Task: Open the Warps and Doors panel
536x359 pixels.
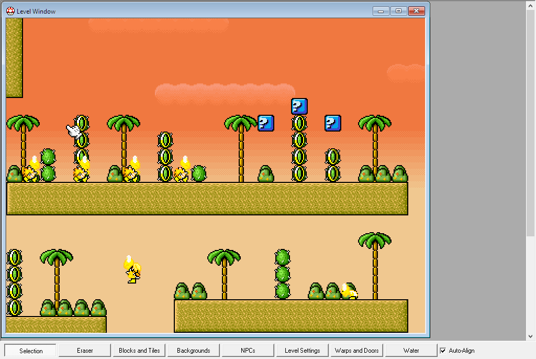Action: tap(356, 351)
